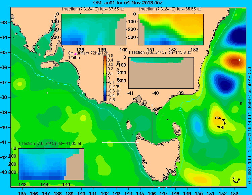Select the label t section lat=-35.55
252x195 pixels.
tap(170, 9)
